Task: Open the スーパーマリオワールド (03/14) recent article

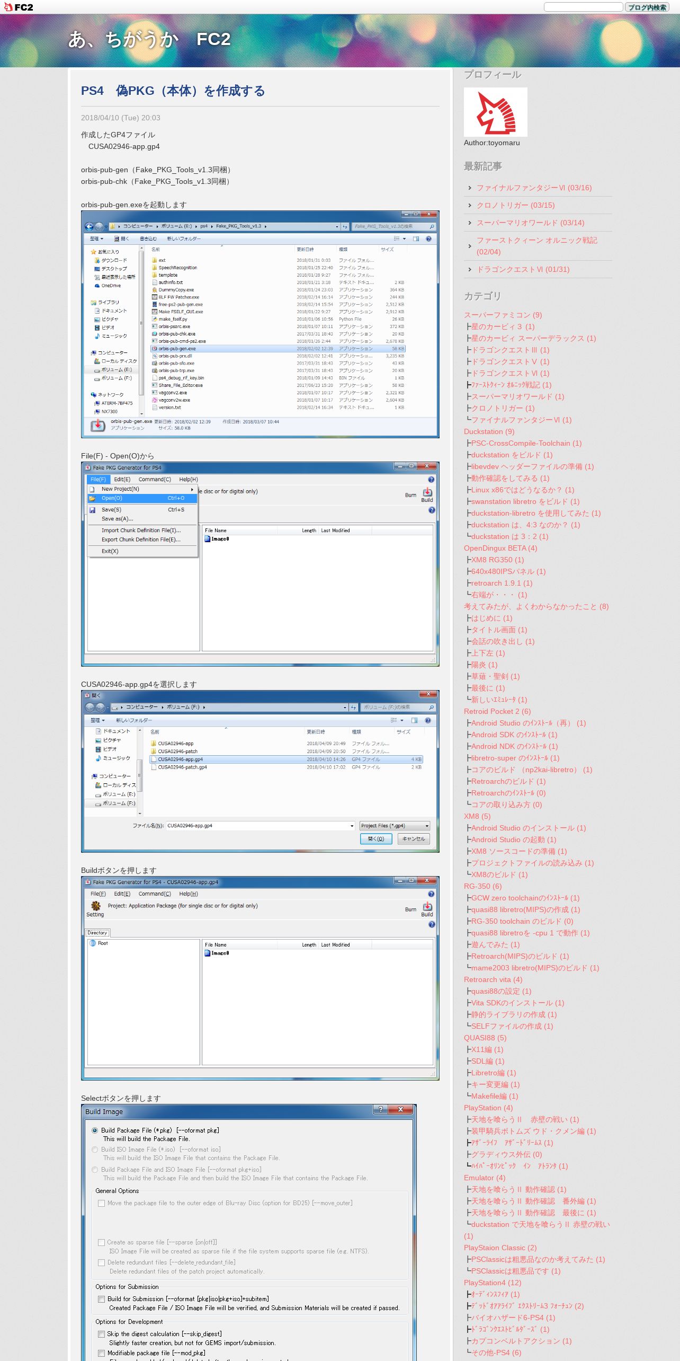Action: 531,223
